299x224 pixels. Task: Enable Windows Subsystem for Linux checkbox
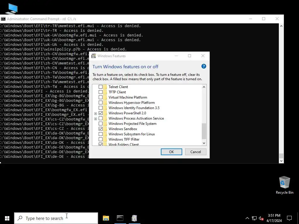(x=100, y=134)
